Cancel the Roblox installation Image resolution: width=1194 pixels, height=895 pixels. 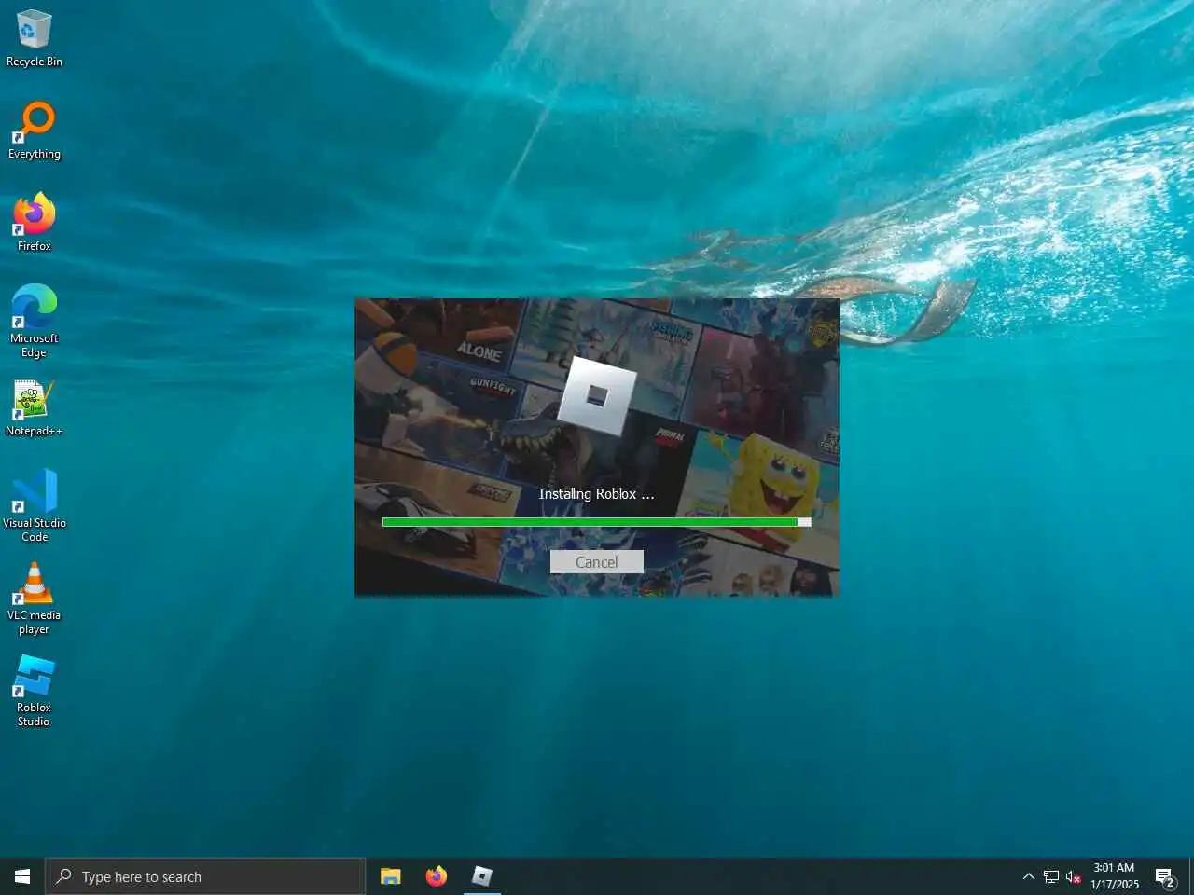coord(596,562)
